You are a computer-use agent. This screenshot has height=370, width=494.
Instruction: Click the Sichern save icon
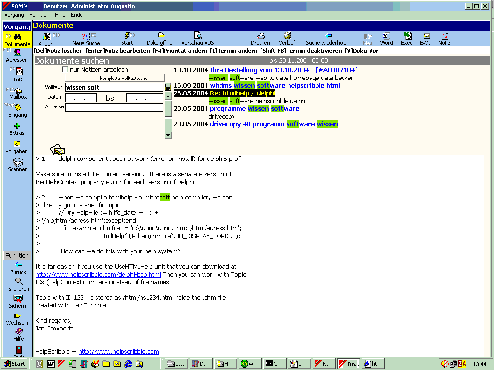[18, 302]
